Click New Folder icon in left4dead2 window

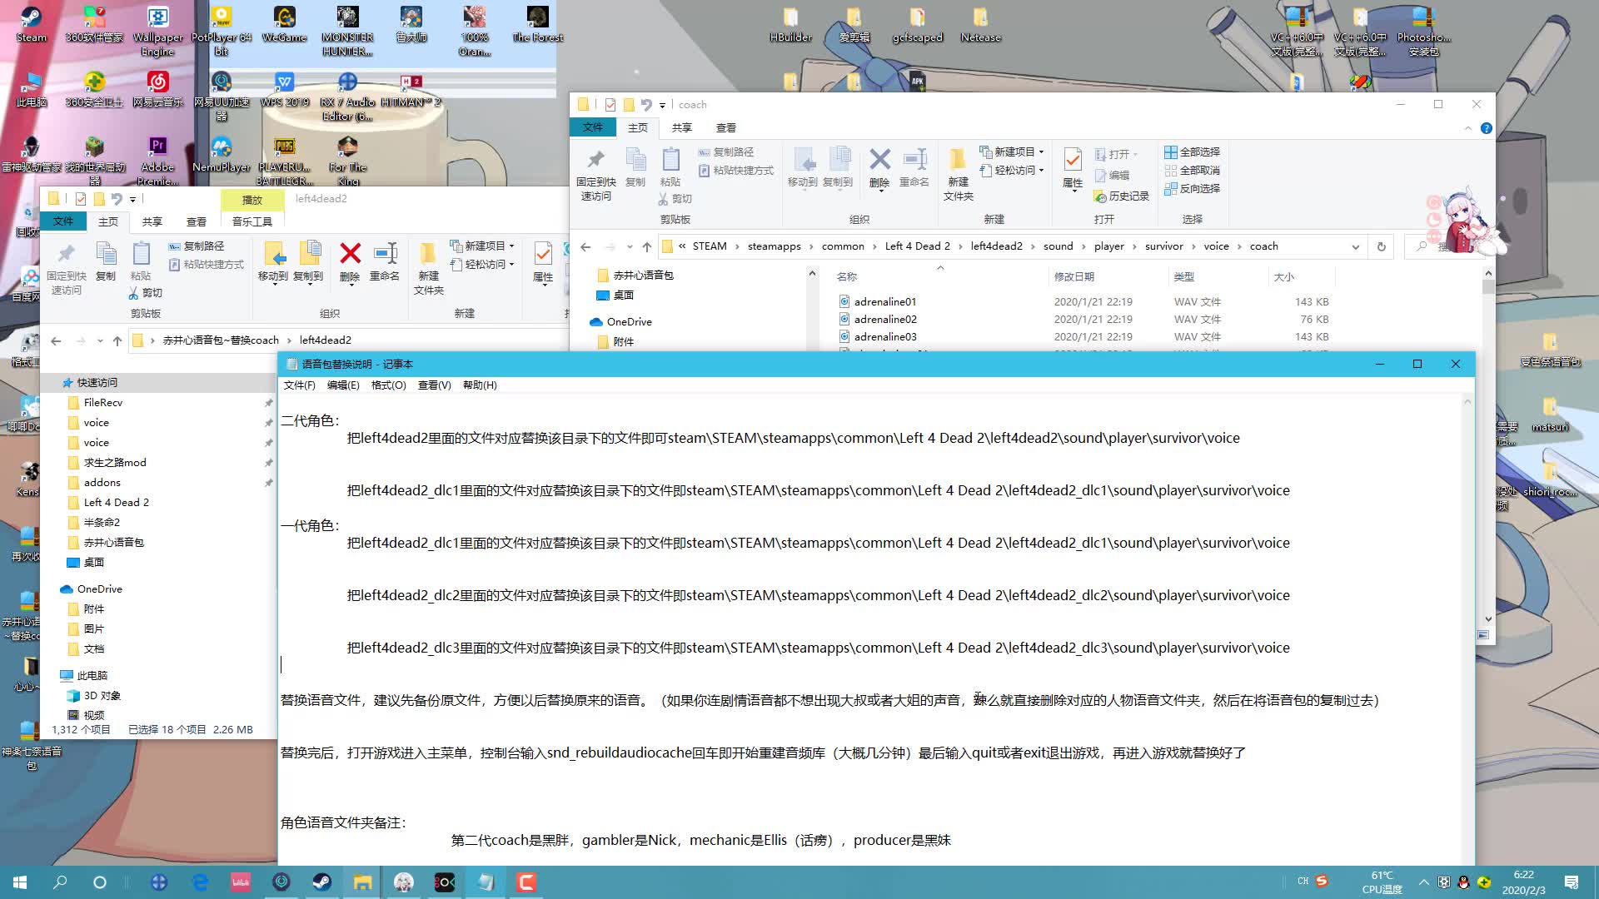(x=429, y=268)
